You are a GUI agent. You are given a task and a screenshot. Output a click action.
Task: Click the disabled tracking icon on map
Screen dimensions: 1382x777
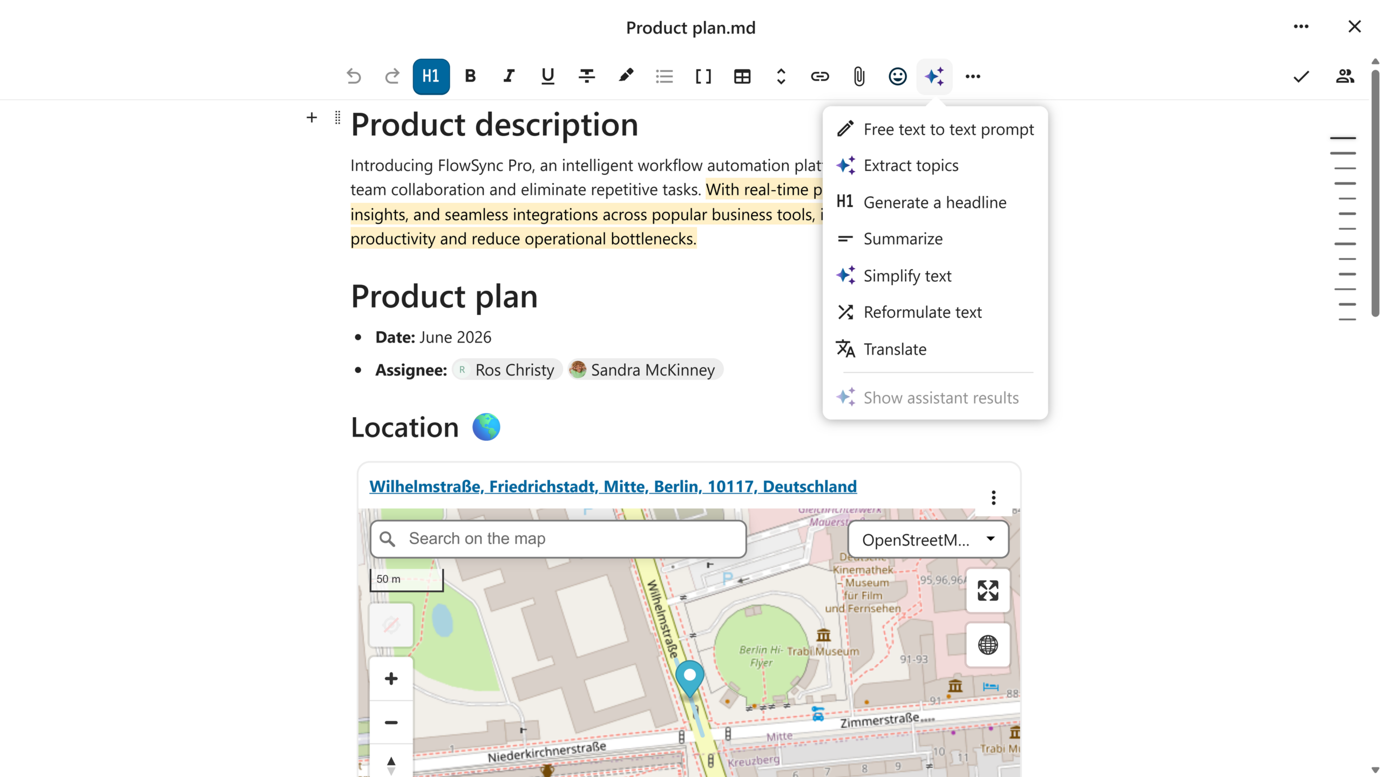(391, 625)
